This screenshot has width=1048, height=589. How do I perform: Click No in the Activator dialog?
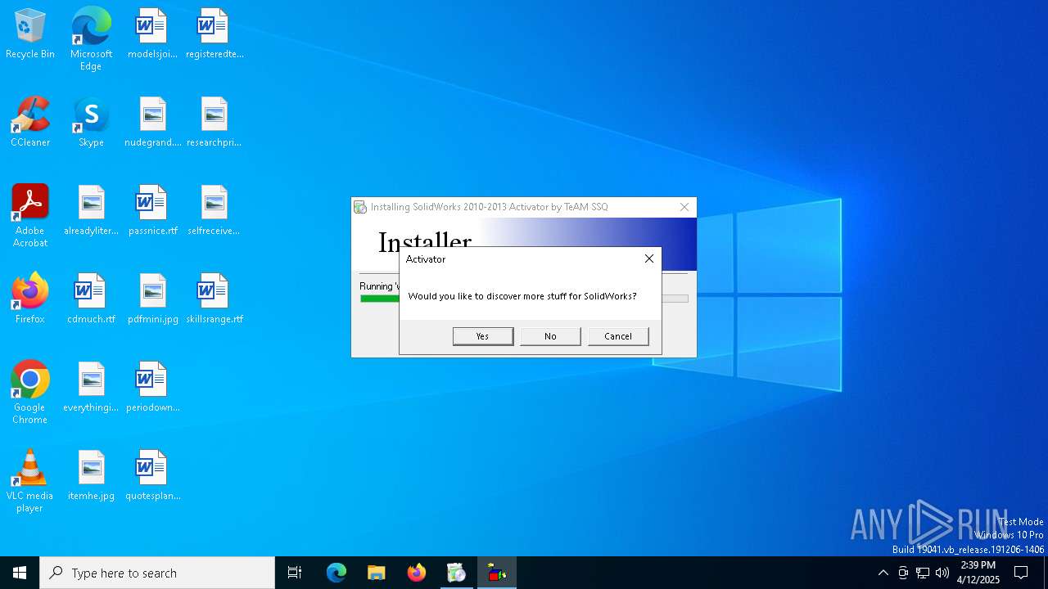[550, 336]
